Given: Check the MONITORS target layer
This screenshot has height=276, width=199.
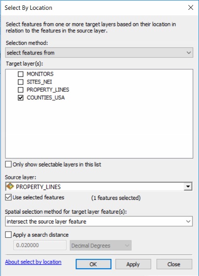Looking at the screenshot, I should tap(21, 74).
